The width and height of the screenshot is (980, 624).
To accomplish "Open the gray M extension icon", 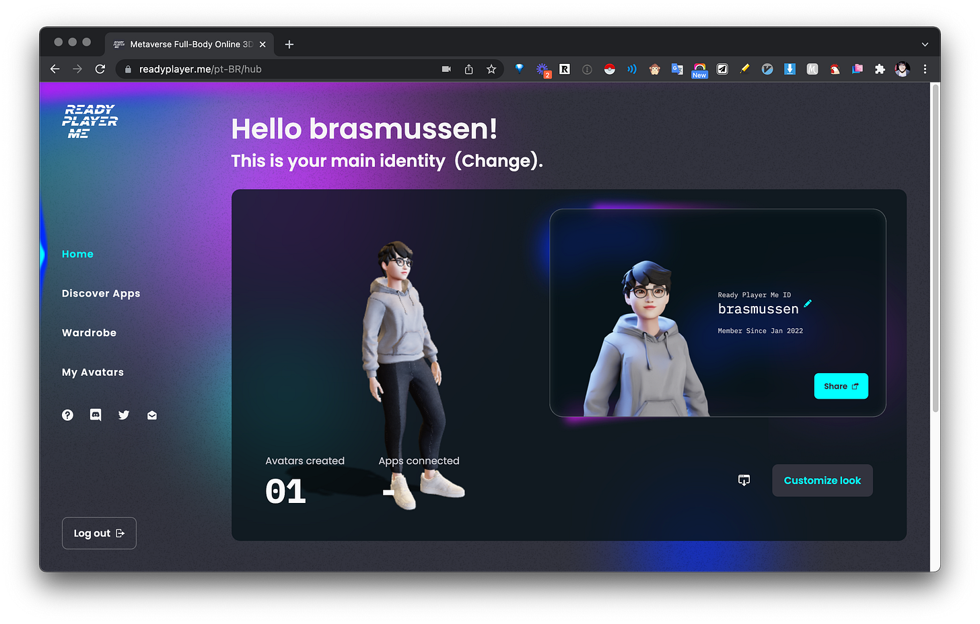I will (x=812, y=69).
